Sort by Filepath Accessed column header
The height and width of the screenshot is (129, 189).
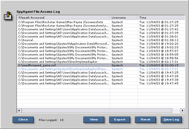(x=63, y=17)
